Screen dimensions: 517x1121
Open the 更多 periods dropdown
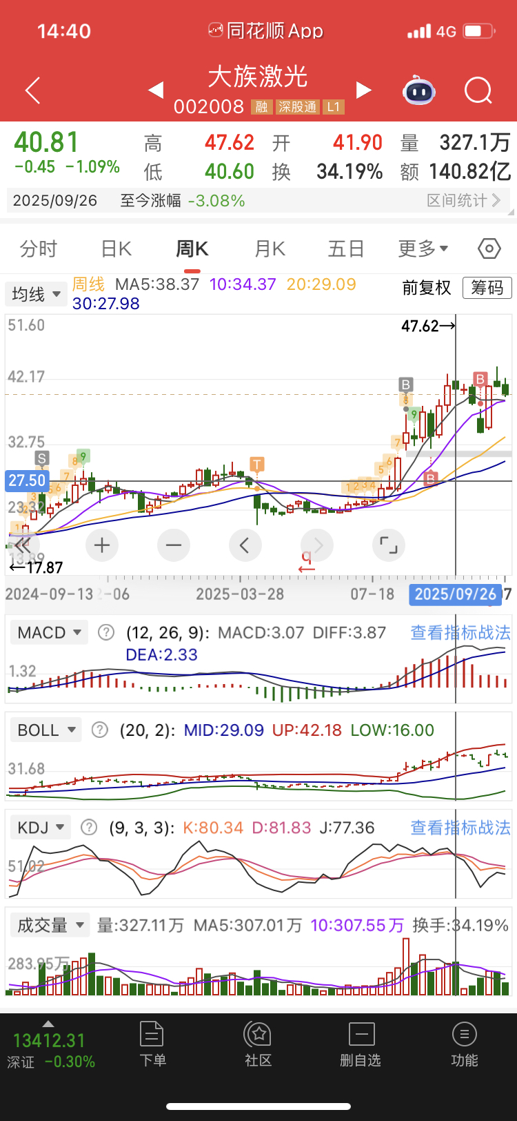click(423, 248)
